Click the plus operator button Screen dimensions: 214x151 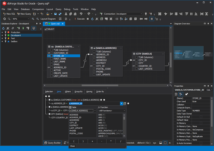tap(92, 141)
